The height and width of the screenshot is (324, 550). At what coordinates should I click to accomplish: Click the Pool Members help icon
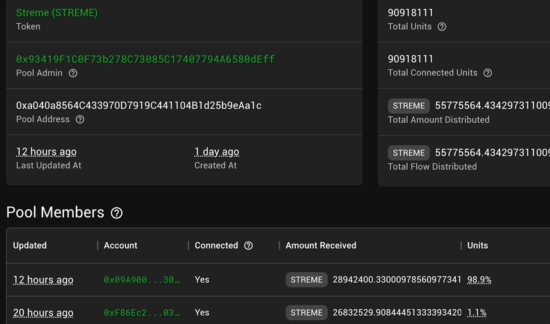(x=117, y=213)
